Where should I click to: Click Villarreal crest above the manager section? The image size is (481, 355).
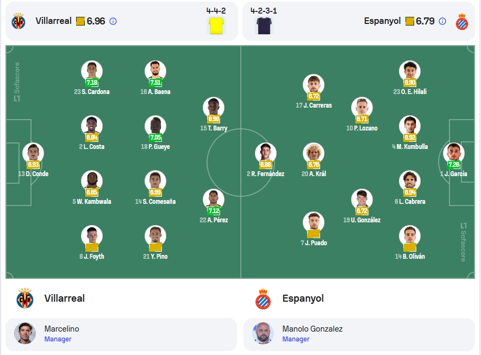[25, 298]
